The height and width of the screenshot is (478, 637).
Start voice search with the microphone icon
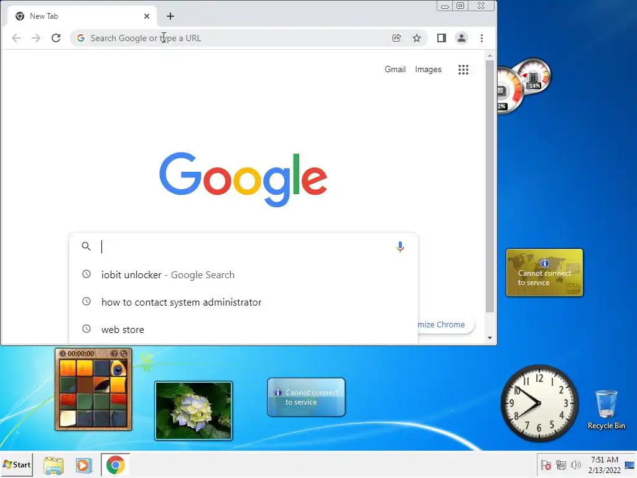pos(400,246)
